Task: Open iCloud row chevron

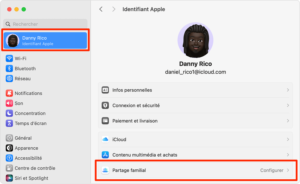Action: point(288,139)
